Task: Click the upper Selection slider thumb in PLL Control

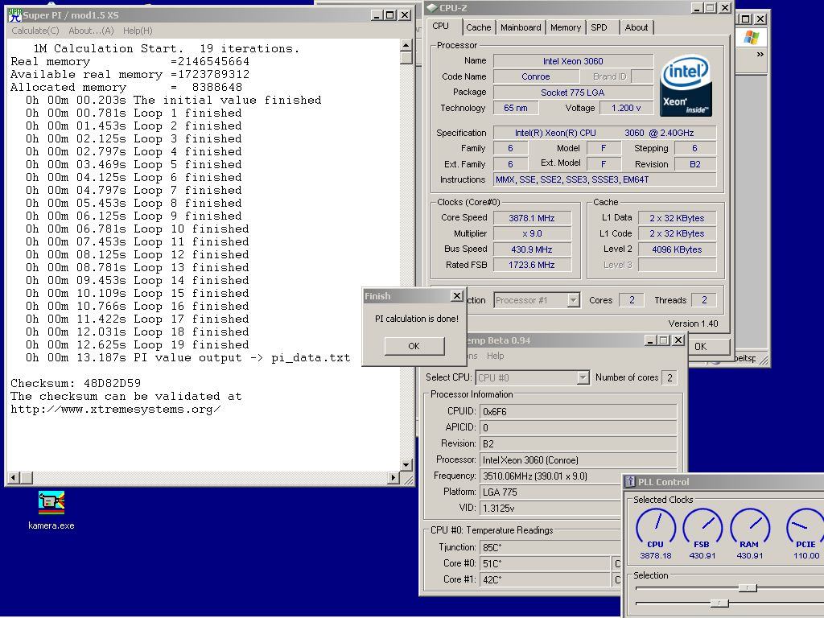Action: click(x=748, y=587)
